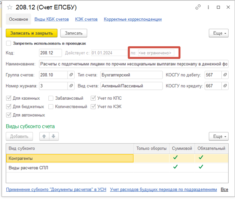Toggle Суммовой checkmark for Виды расчетов СПЛ
Viewport: 235px width, 200px height.
[x=175, y=167]
